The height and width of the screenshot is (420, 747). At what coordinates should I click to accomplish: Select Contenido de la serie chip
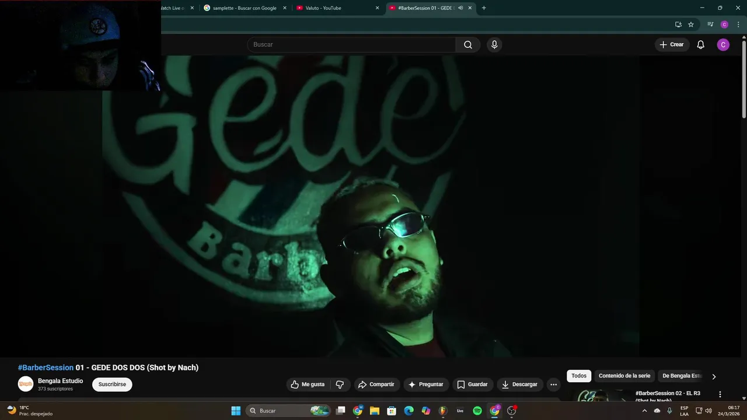point(624,376)
